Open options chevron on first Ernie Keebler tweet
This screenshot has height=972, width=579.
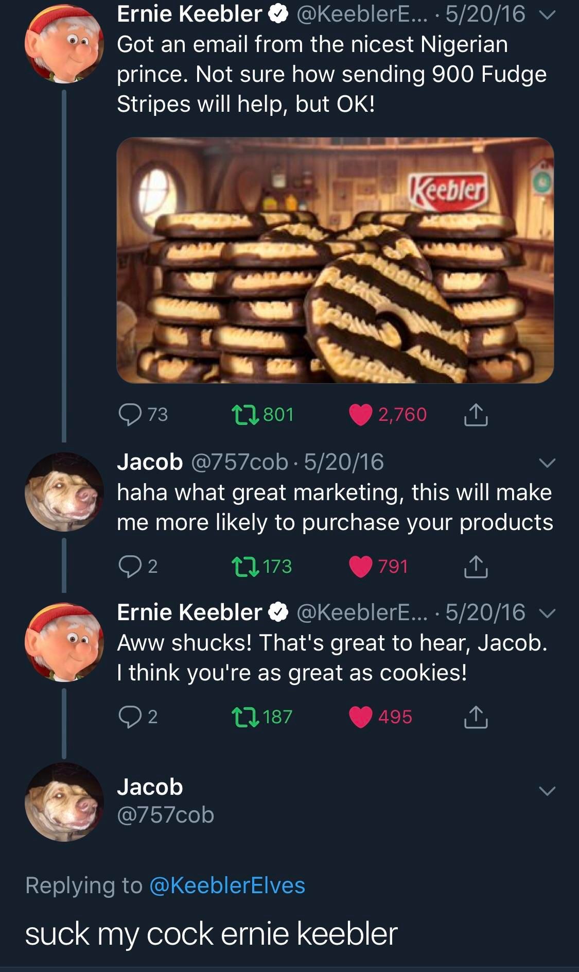(547, 15)
